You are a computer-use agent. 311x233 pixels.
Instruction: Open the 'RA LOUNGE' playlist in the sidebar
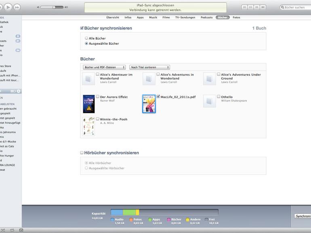pos(8,165)
